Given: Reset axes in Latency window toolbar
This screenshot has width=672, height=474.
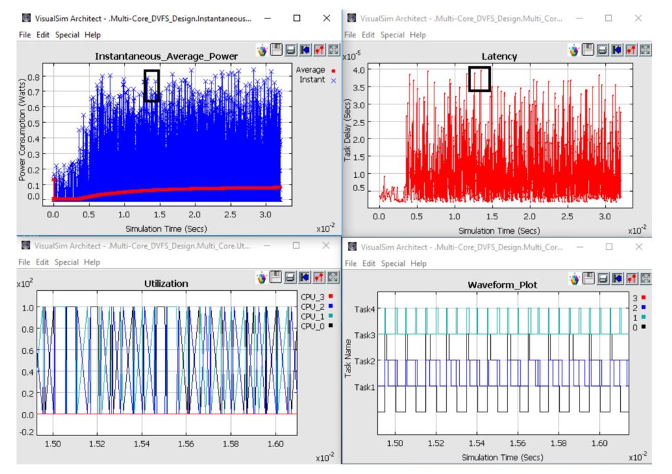Looking at the screenshot, I should pyautogui.click(x=617, y=50).
